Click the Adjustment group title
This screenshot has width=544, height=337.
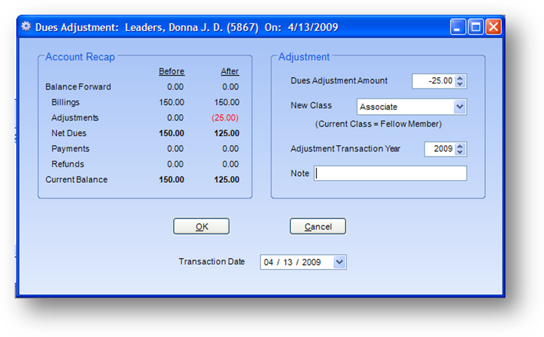point(304,57)
